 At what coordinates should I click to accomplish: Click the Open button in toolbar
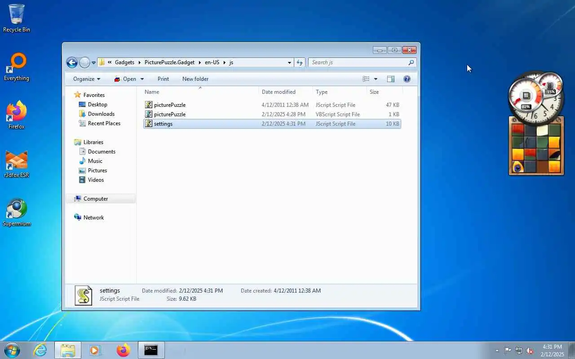click(x=125, y=79)
